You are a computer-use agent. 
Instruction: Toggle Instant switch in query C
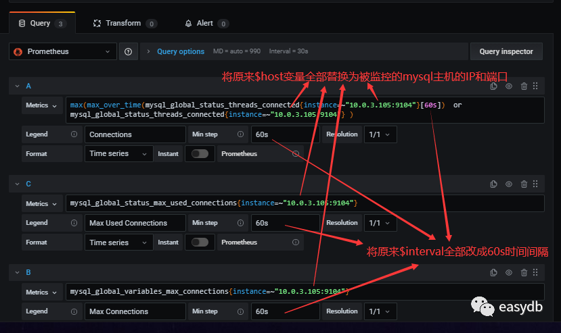click(x=200, y=242)
